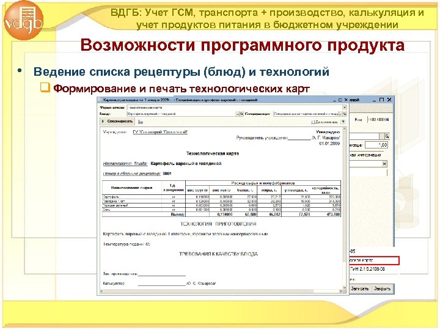Screen dimensions: 440x330
Task: Click the Температура подачи line
Action: [127, 244]
